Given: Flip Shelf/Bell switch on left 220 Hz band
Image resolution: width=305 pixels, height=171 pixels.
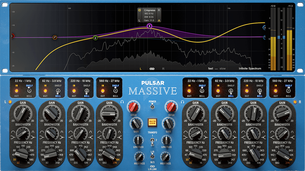Looking at the screenshot, I should click(87, 91).
